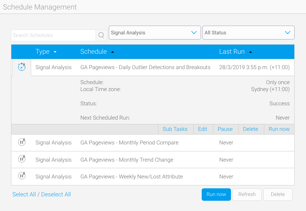Pause the expanded schedule
This screenshot has height=211, width=306.
click(x=225, y=129)
